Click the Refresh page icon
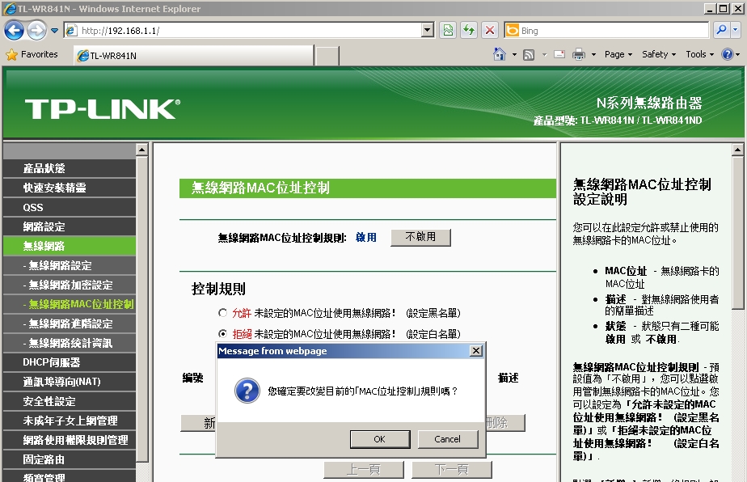747x482 pixels. click(469, 31)
